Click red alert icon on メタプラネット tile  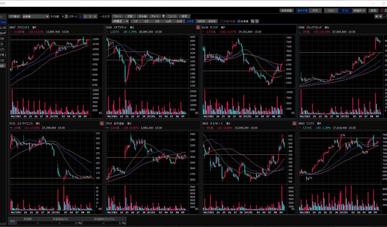198,28
